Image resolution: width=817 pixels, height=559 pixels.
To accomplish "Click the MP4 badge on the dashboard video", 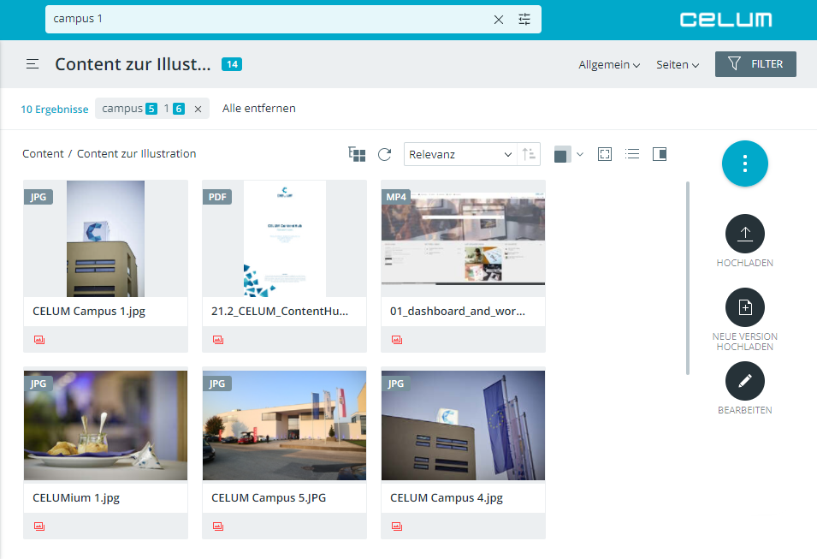I will click(396, 197).
